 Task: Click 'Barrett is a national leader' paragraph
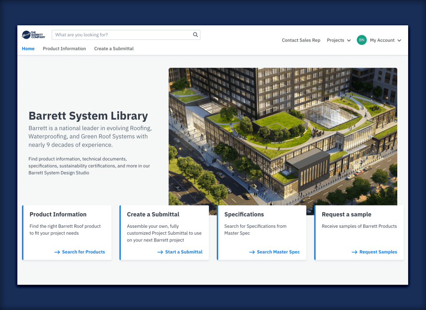(x=90, y=137)
